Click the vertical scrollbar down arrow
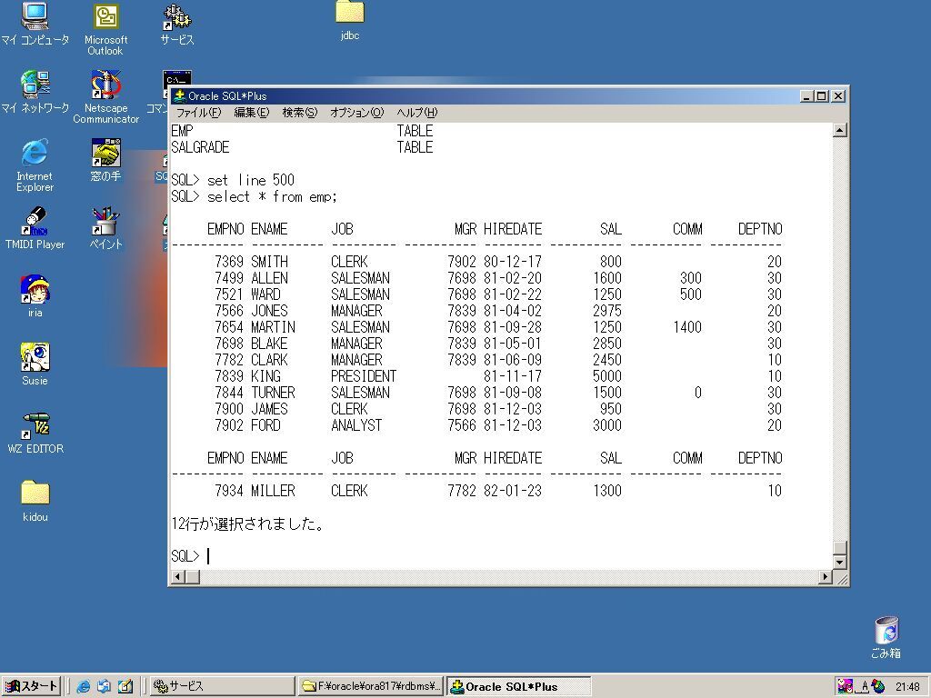This screenshot has height=698, width=931. (839, 562)
